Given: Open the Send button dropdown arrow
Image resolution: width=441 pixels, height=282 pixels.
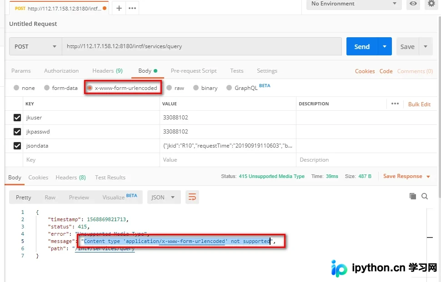Looking at the screenshot, I should (x=385, y=46).
